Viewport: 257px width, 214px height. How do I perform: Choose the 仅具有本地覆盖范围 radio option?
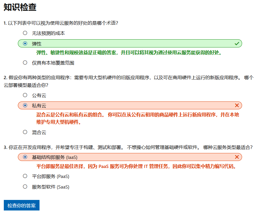[x=25, y=62]
